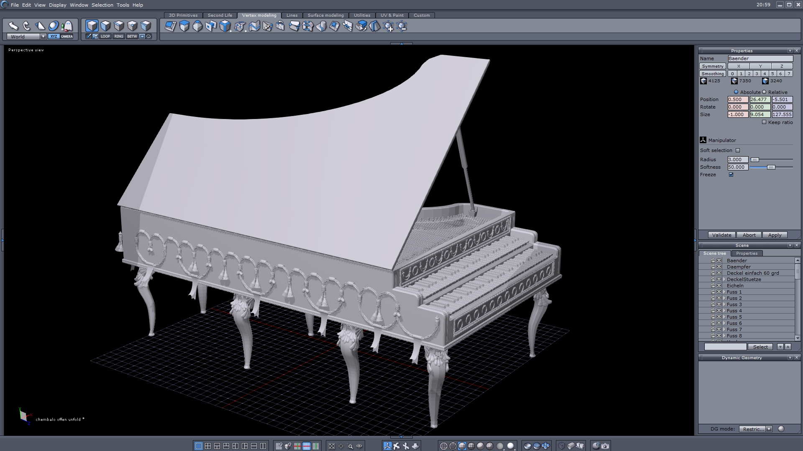Open the DG mode Restric dropdown
The width and height of the screenshot is (803, 451).
[x=768, y=429]
